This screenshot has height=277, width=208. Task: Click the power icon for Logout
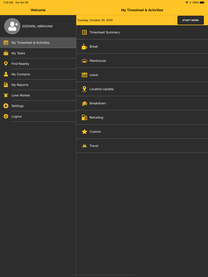click(6, 116)
